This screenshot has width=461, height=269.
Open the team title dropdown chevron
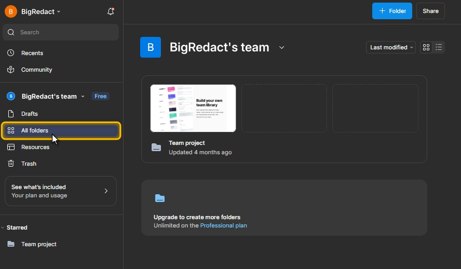point(282,48)
